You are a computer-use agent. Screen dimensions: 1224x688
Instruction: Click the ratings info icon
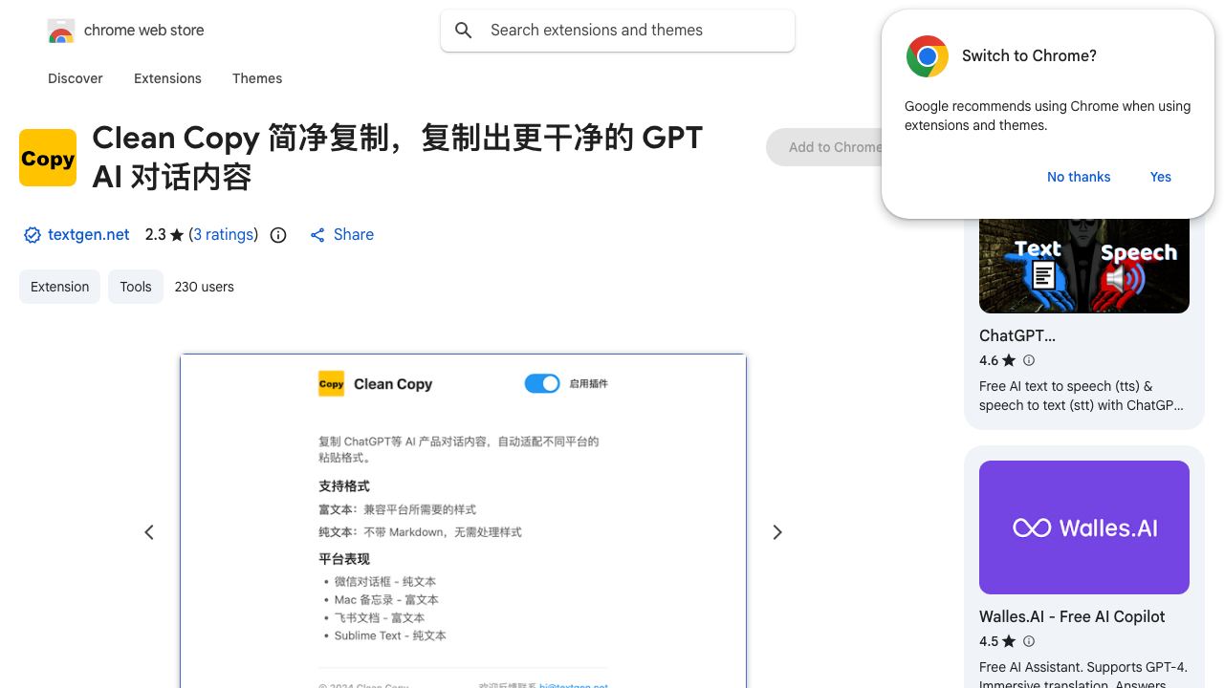coord(278,235)
